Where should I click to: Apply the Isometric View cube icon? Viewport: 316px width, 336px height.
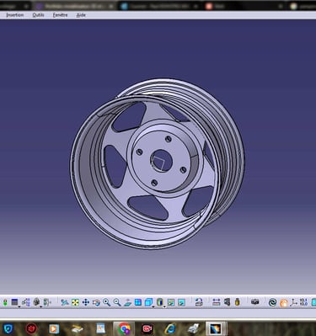[148, 302]
